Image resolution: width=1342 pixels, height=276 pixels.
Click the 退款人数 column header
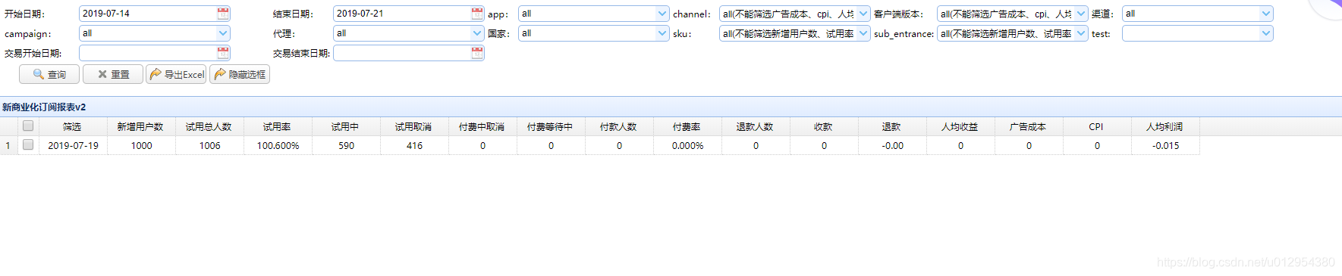tap(756, 126)
